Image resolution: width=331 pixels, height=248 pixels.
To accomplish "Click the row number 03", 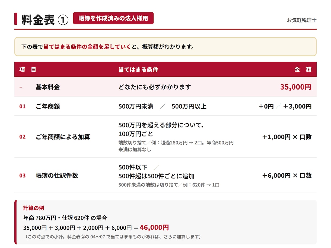I will (22, 176).
